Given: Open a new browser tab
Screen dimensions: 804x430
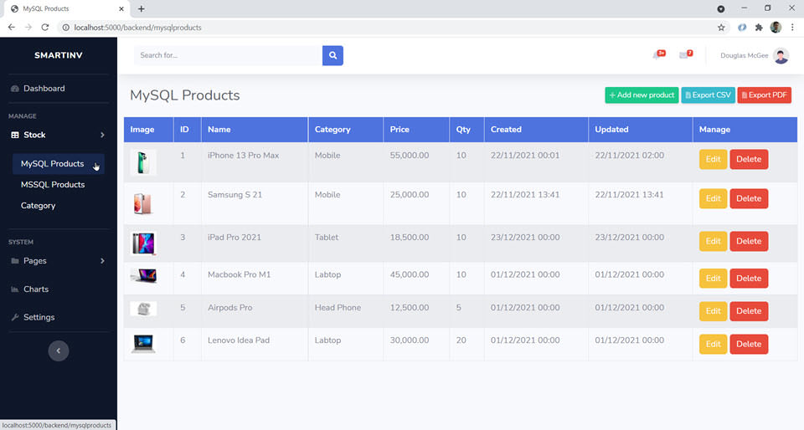Looking at the screenshot, I should (141, 8).
